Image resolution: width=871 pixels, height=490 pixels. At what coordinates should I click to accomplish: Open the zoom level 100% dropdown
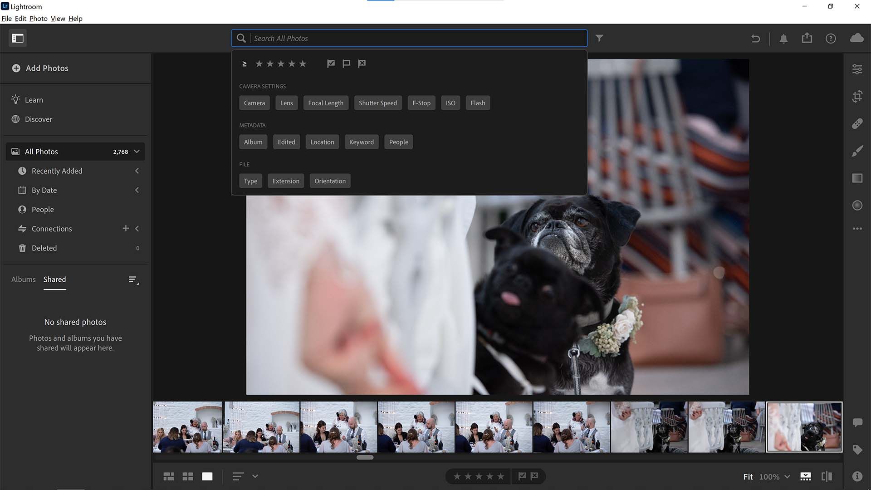pyautogui.click(x=773, y=476)
